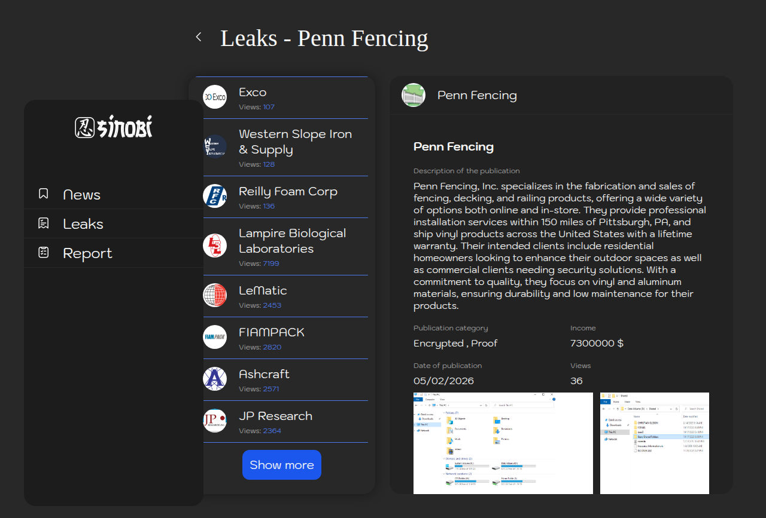
Task: Open the JP Research leak entry
Action: click(x=275, y=416)
